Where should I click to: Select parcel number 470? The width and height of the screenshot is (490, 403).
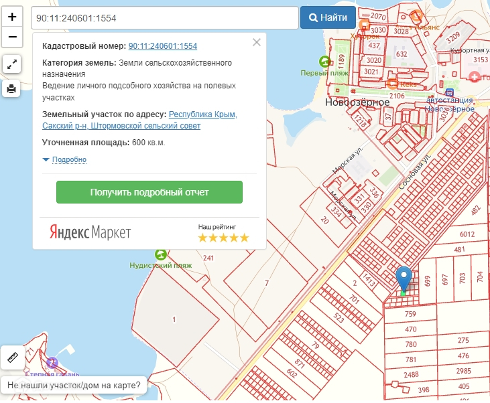pos(411,329)
